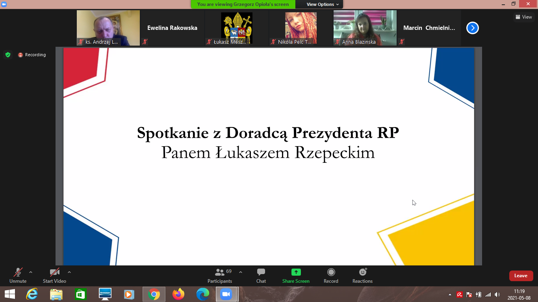Unmute the microphone

pos(18,275)
